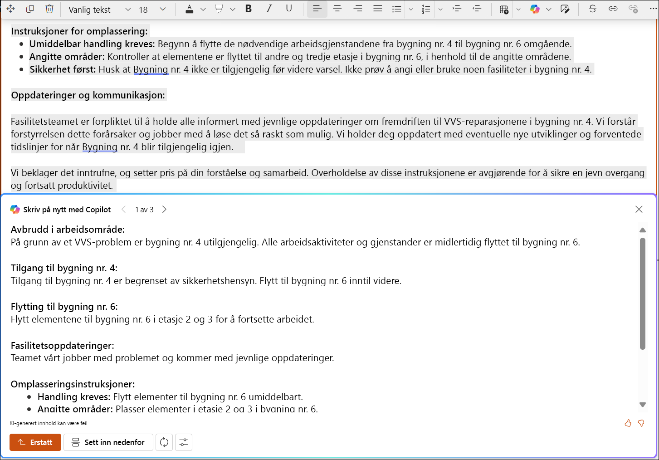Viewport: 659px width, 460px height.
Task: Increase indent with toolbar icon
Action: pyautogui.click(x=457, y=9)
